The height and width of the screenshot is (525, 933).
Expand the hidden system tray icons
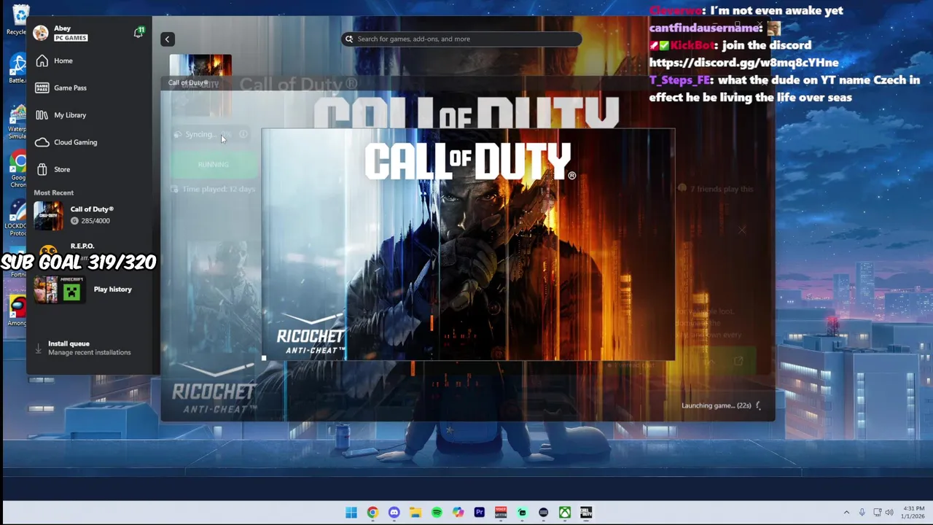[846, 513]
